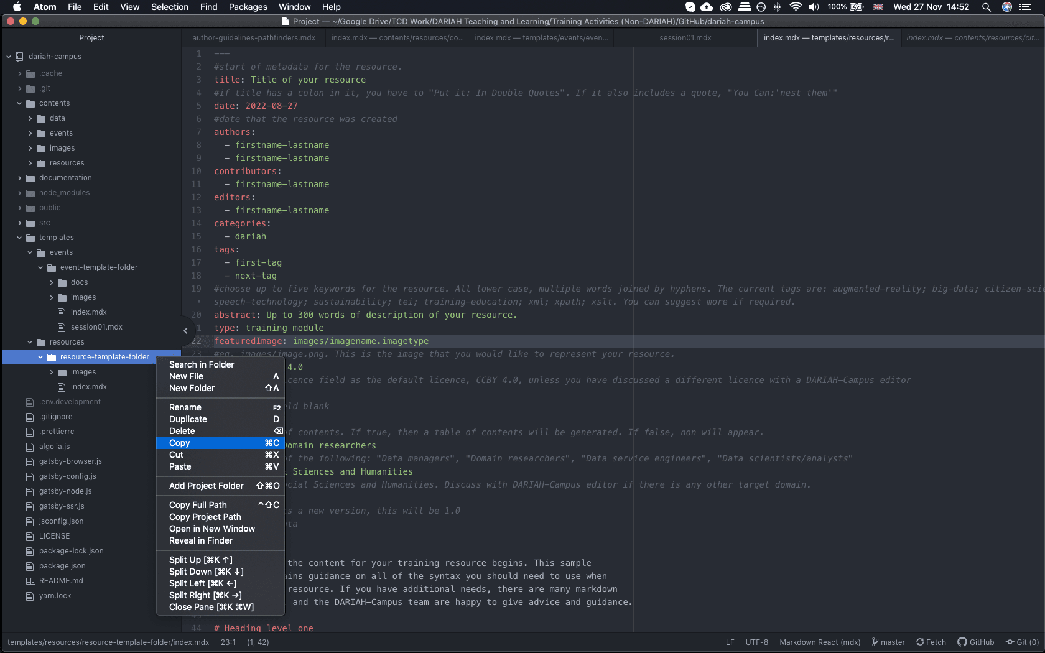The image size is (1045, 653).
Task: Click the UTF-8 encoding selector
Action: coord(756,642)
